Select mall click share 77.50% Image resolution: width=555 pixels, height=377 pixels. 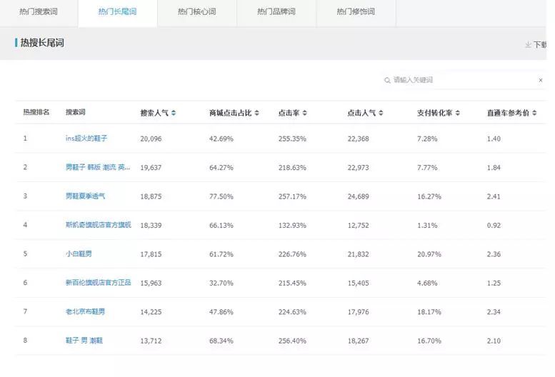pyautogui.click(x=221, y=196)
